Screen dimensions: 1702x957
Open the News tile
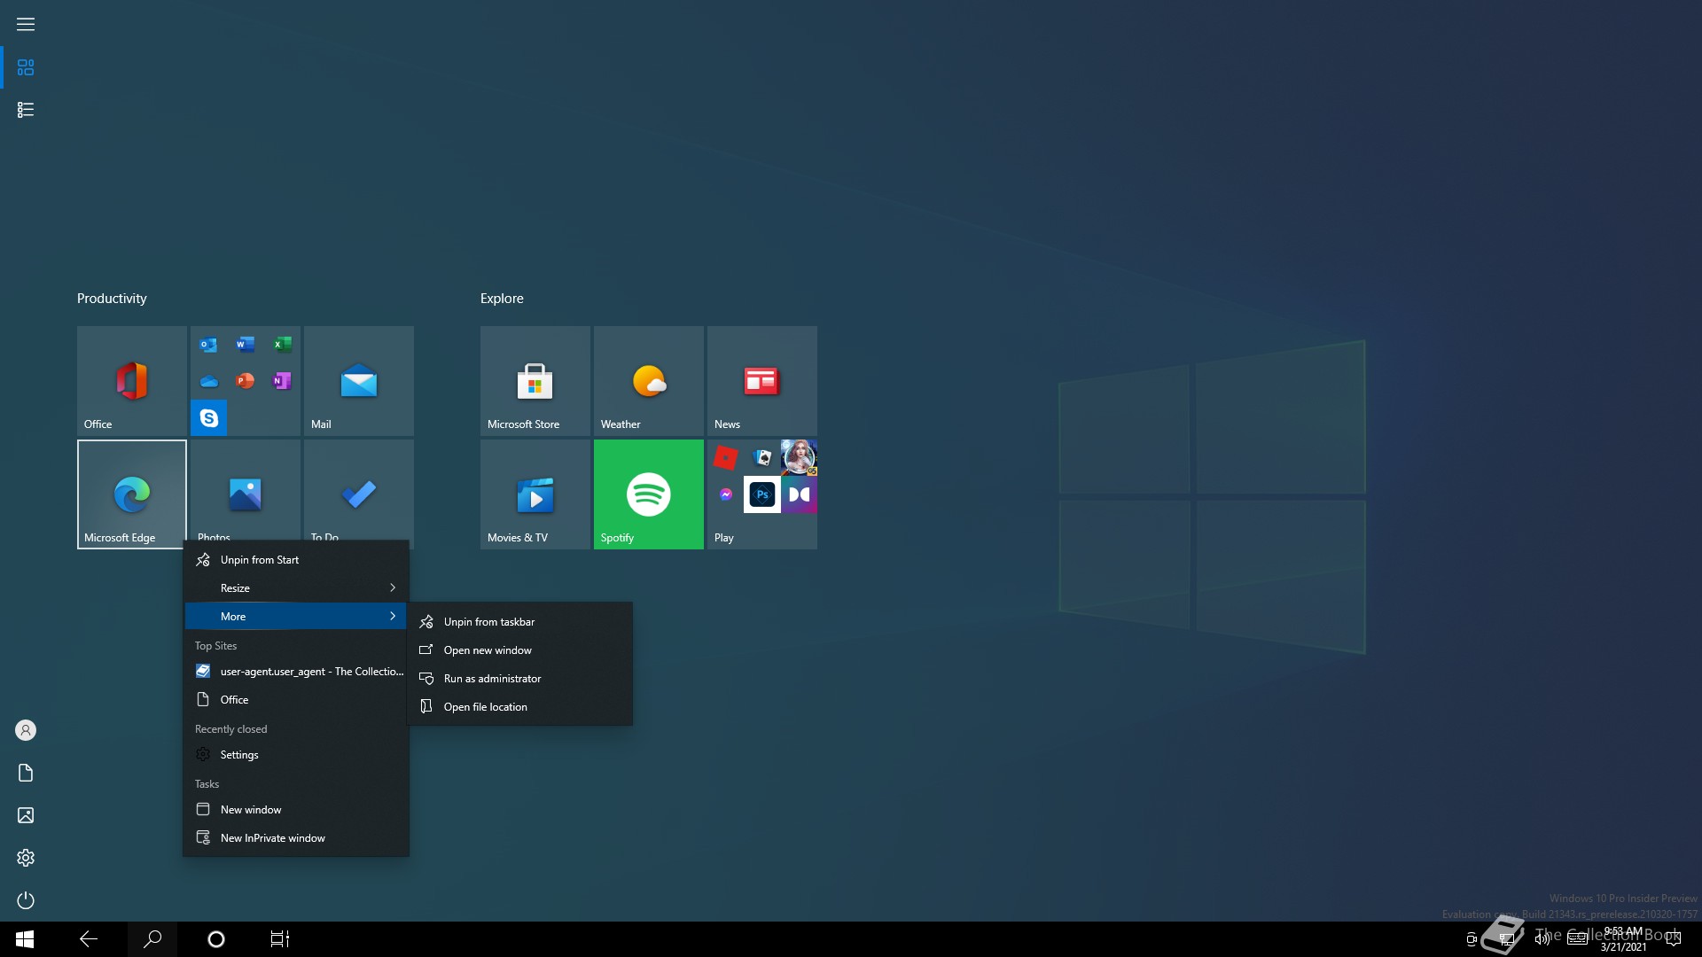click(x=761, y=380)
